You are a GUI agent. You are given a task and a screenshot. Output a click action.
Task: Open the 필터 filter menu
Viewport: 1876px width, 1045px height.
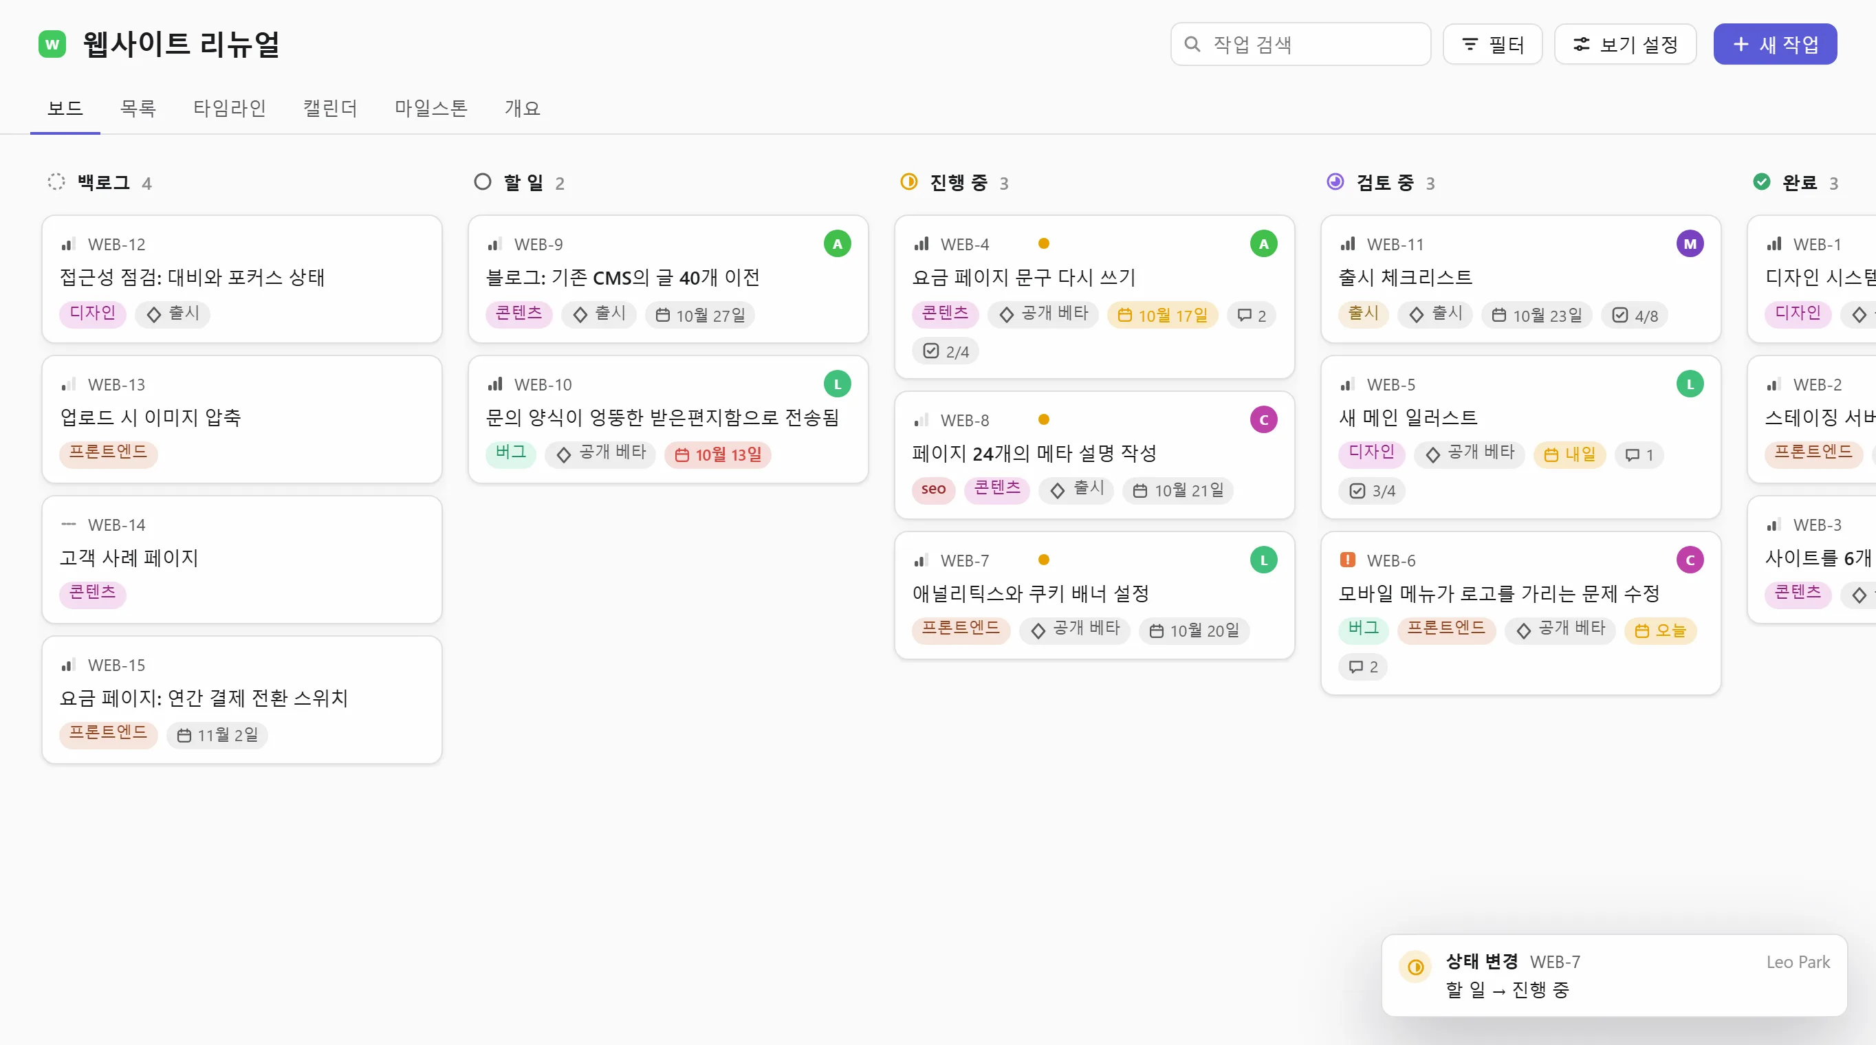coord(1492,45)
